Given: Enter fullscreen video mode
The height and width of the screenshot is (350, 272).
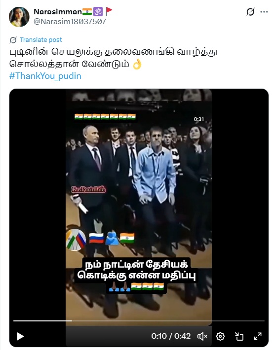Looking at the screenshot, I should 258,336.
